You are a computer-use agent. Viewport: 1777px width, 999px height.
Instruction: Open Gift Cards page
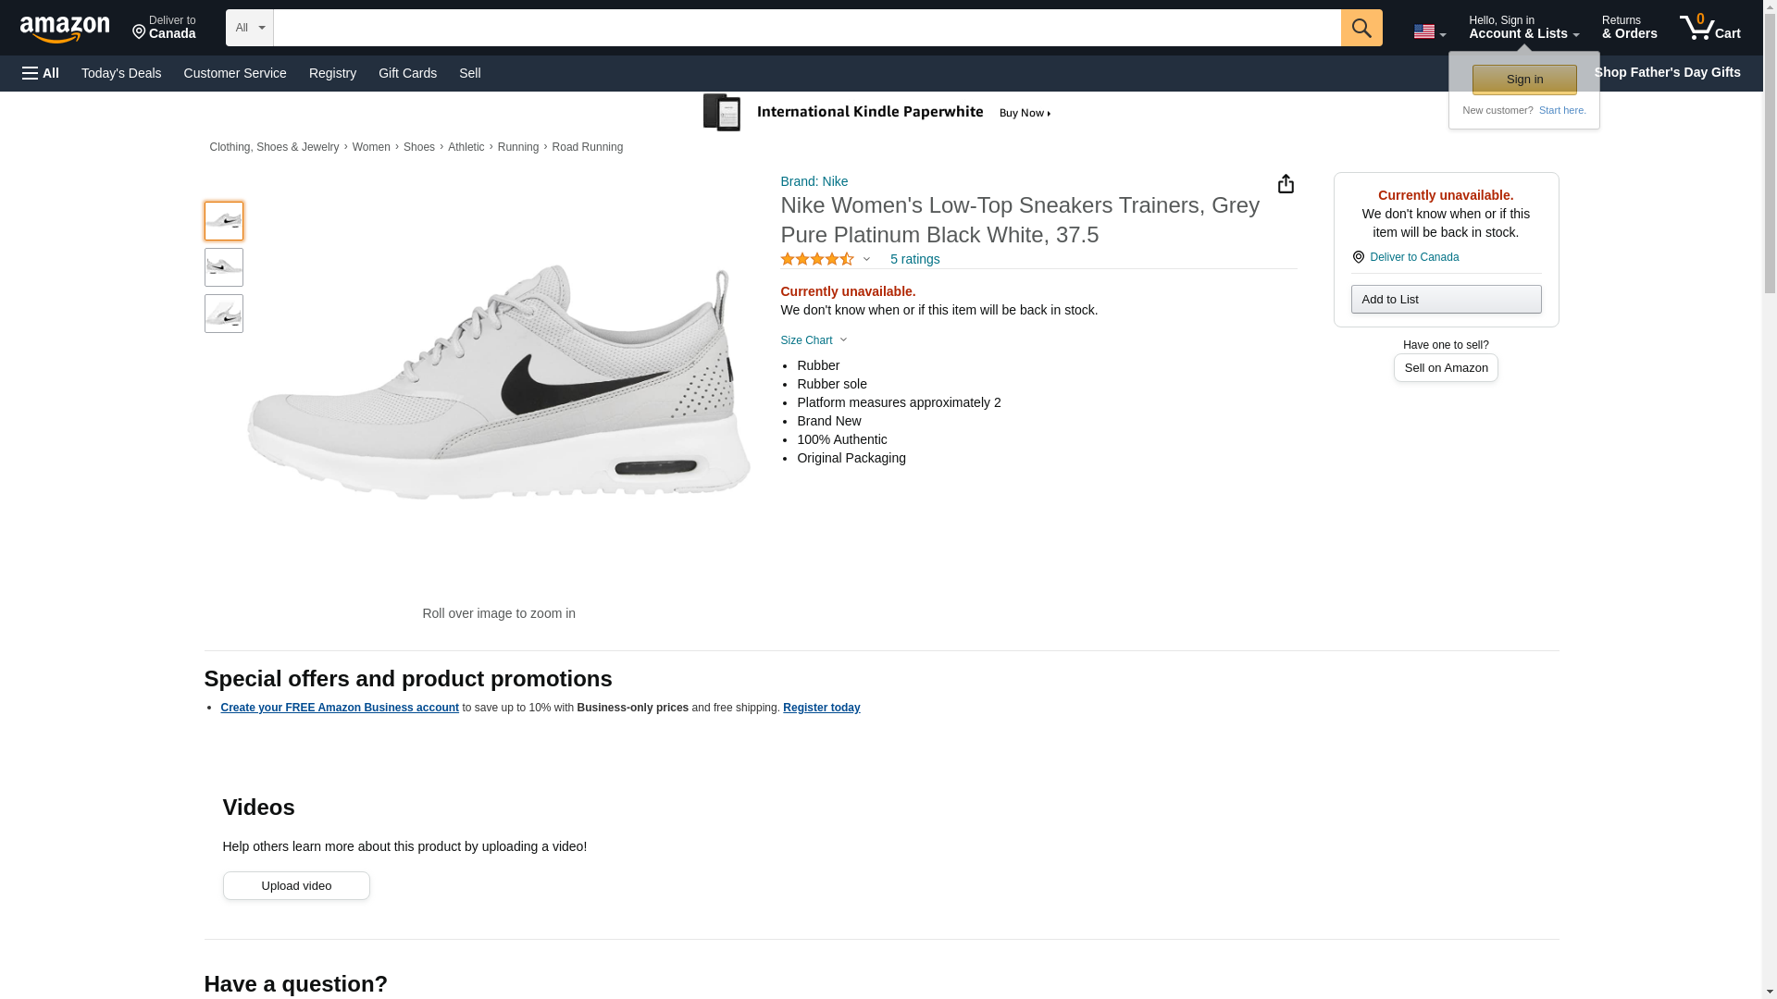pyautogui.click(x=407, y=73)
